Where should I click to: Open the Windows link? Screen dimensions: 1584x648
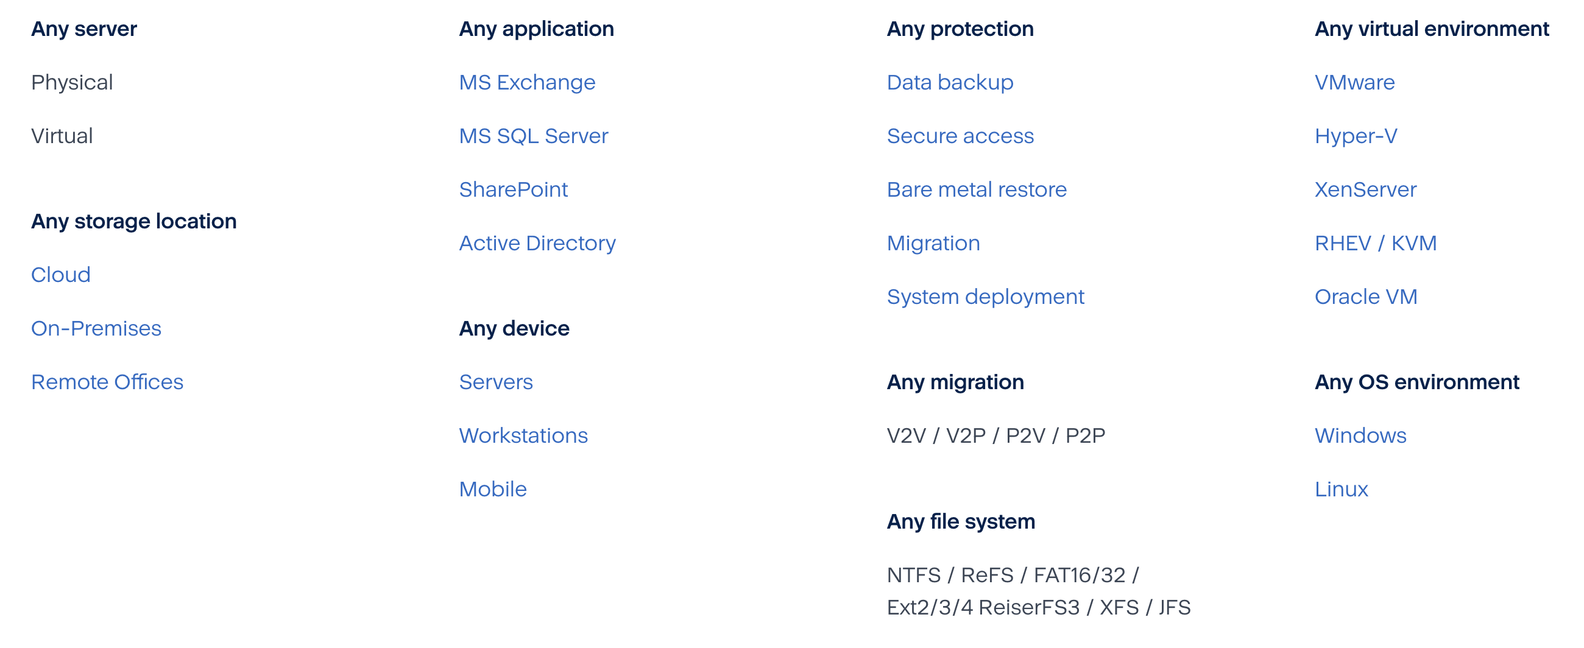(x=1361, y=435)
